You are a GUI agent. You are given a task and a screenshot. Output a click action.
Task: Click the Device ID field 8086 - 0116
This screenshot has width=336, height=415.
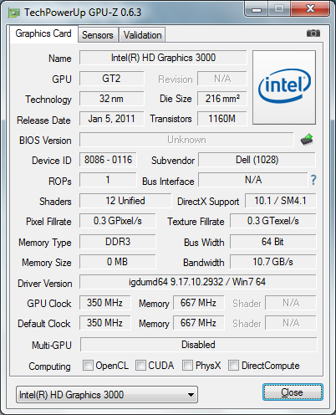tap(108, 160)
